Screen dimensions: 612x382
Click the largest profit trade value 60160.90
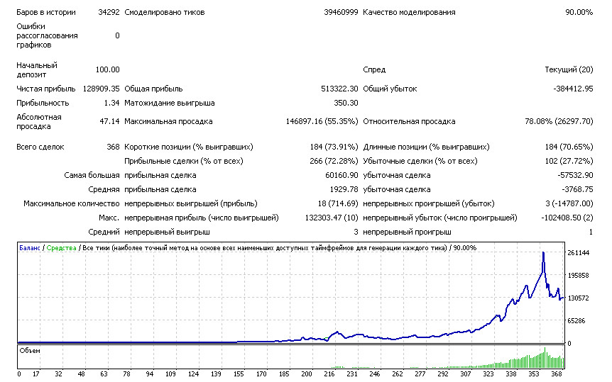(x=341, y=176)
